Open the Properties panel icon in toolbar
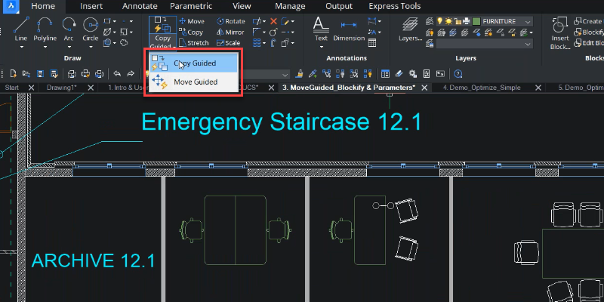 point(385,74)
